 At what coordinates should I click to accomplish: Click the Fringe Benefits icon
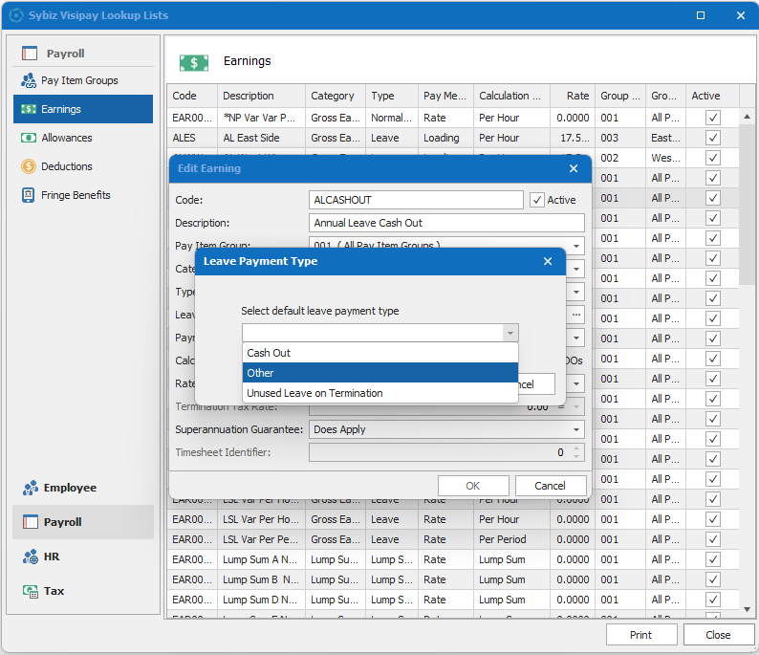point(29,195)
